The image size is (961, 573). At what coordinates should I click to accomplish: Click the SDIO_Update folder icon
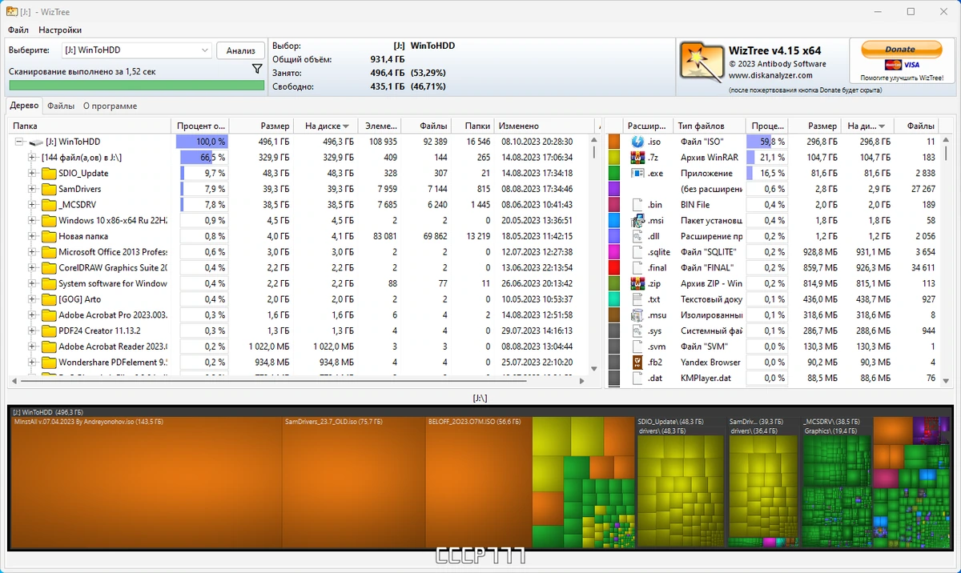[49, 173]
